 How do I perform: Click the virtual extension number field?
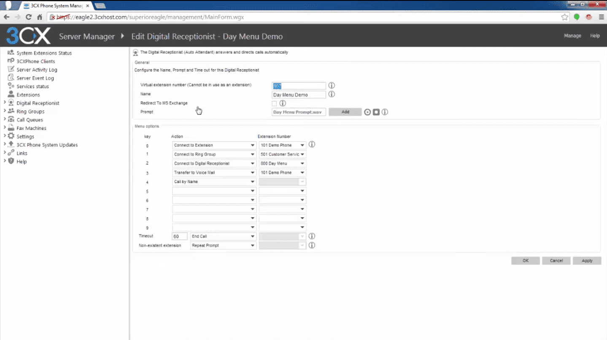coord(299,86)
